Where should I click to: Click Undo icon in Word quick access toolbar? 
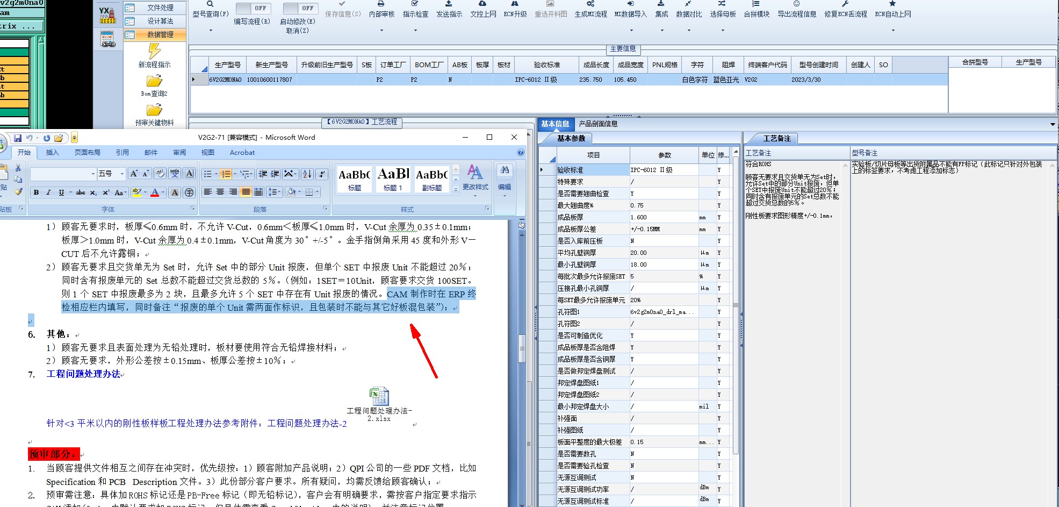tap(30, 138)
